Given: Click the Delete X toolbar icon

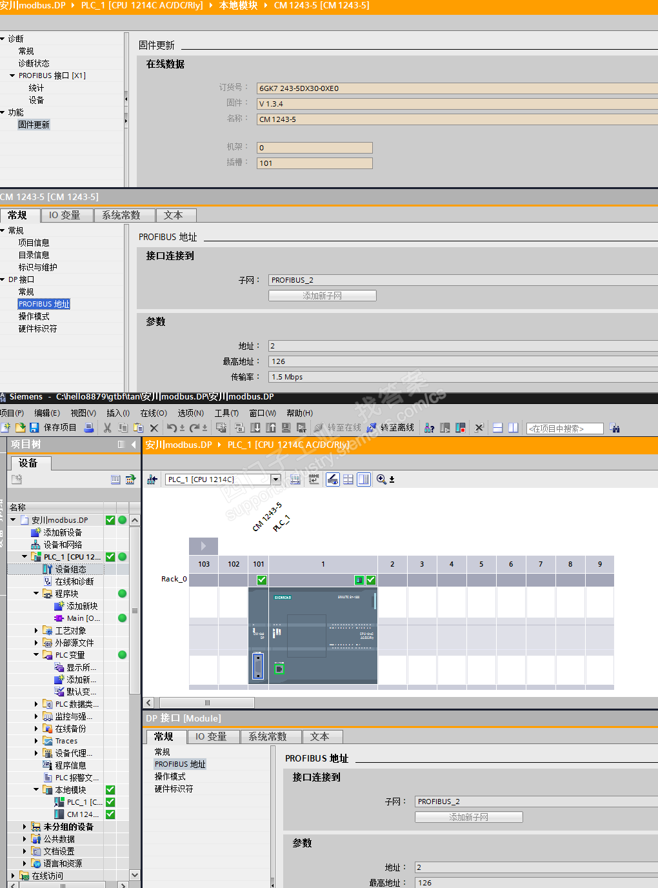Looking at the screenshot, I should click(154, 427).
